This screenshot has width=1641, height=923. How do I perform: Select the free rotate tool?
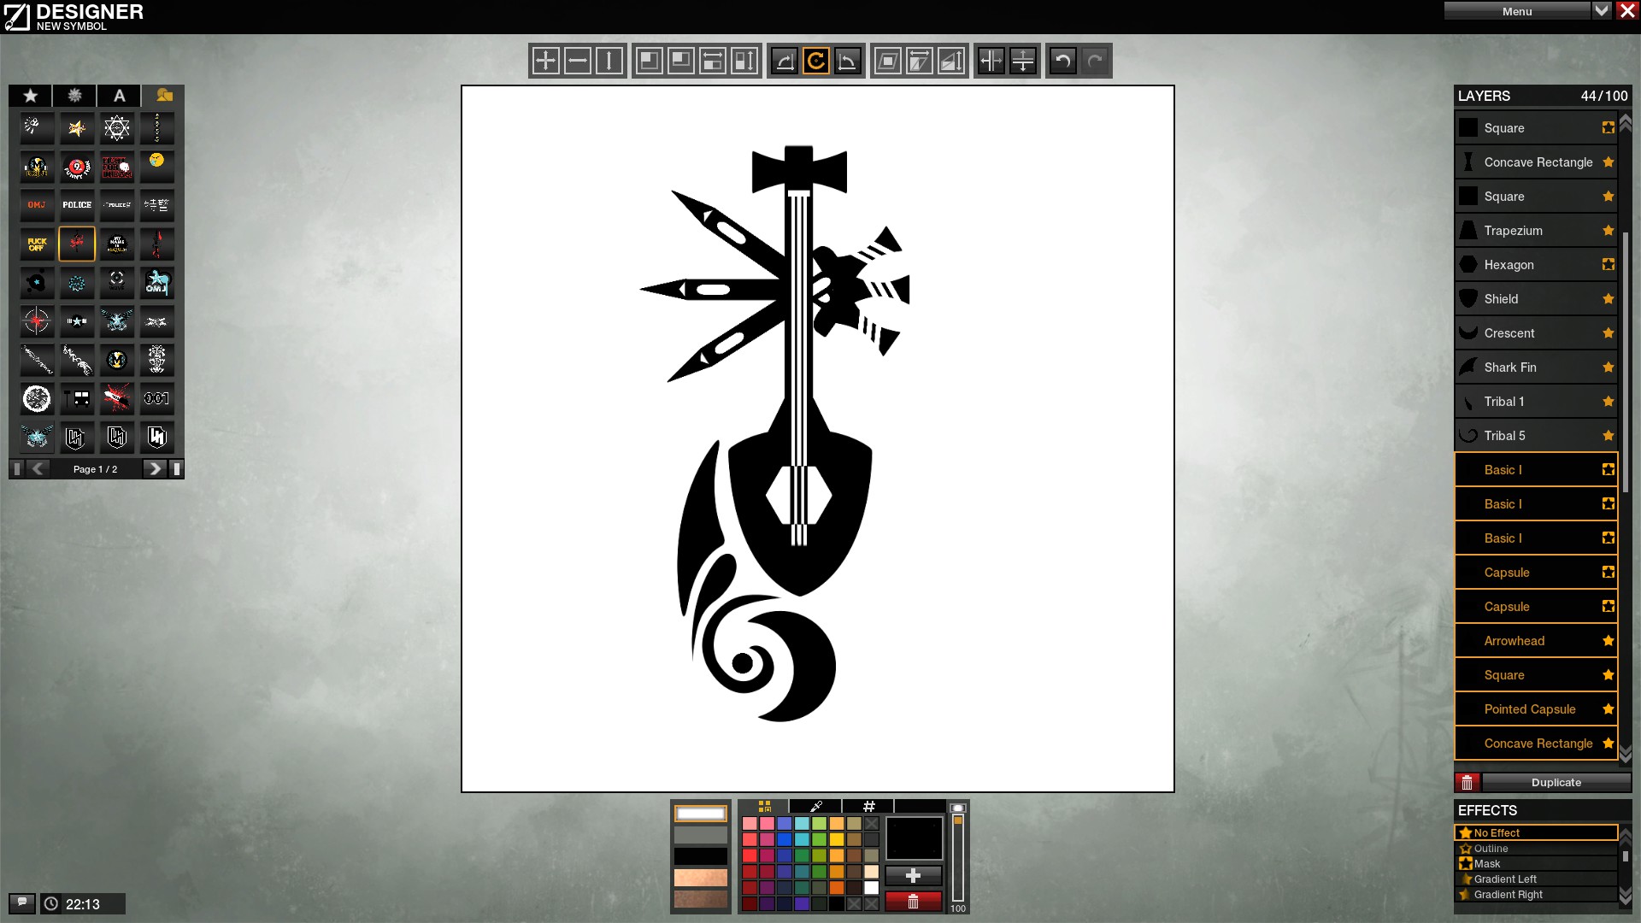[815, 61]
